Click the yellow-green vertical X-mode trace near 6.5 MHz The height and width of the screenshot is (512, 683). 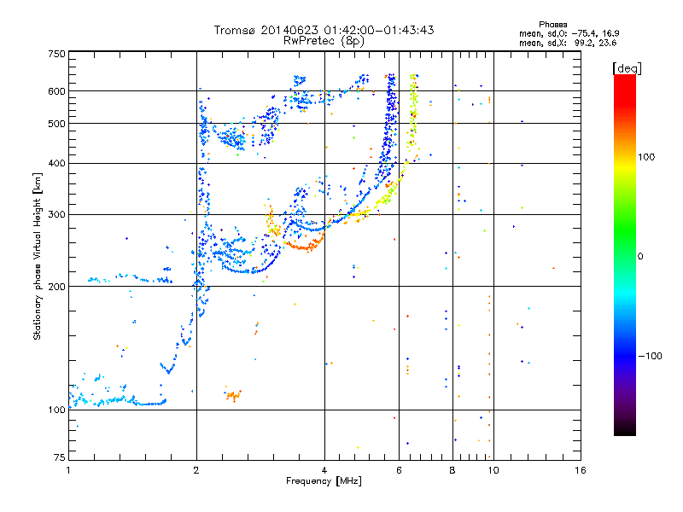(413, 113)
